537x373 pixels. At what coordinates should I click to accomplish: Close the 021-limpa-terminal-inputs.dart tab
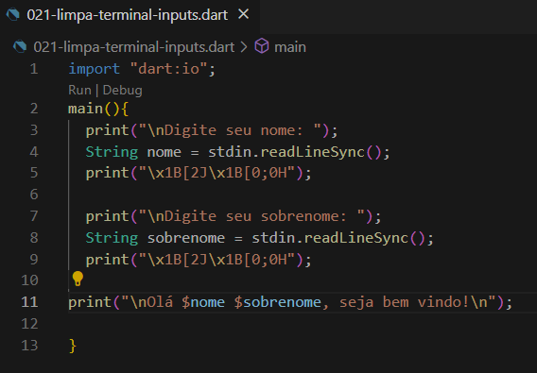click(x=243, y=14)
